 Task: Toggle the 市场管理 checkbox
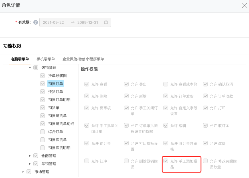coord(29,172)
